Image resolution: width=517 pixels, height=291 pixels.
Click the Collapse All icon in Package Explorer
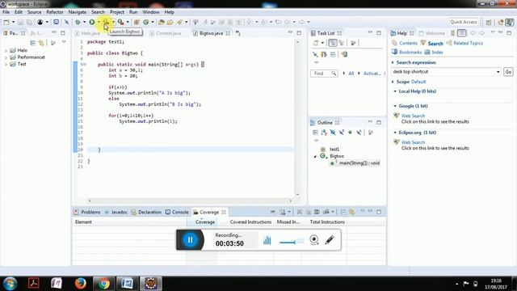[x=32, y=43]
